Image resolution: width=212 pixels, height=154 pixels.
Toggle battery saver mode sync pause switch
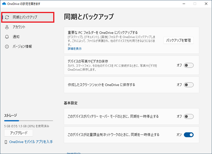pyautogui.click(x=189, y=116)
